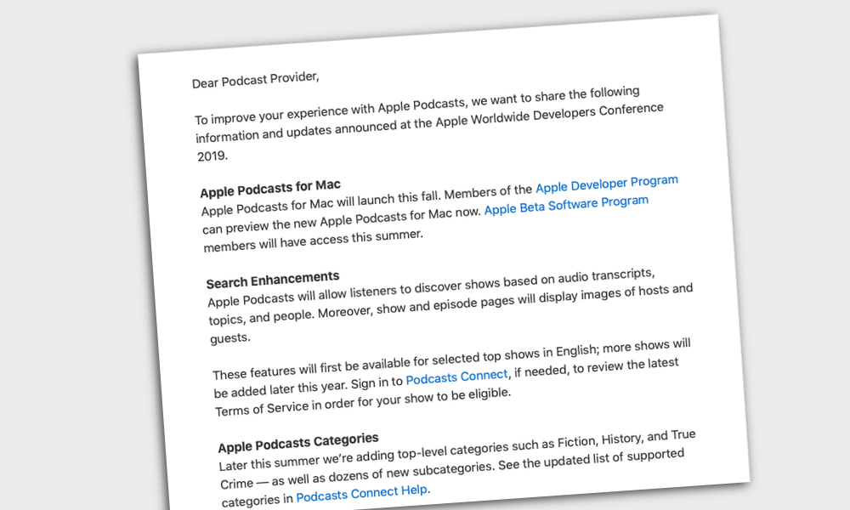Select the greeting 'Dear Podcast Provider,'
This screenshot has height=510, width=850.
255,80
